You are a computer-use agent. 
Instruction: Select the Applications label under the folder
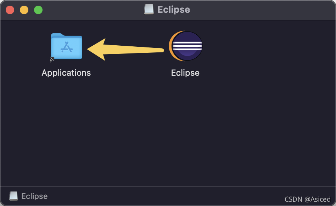pos(66,73)
